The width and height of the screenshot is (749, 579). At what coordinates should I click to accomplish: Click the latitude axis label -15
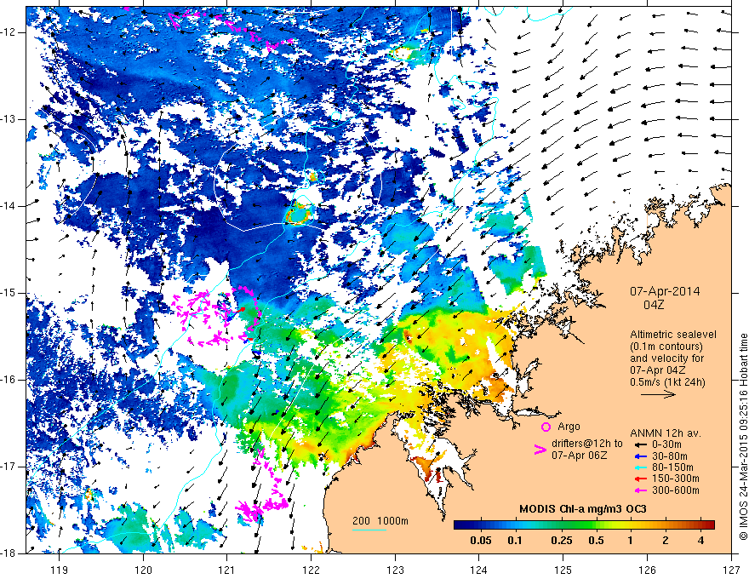coord(9,293)
